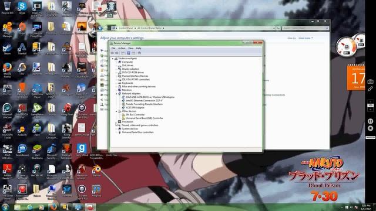
Task: Open the View by dropdown in Control Panel
Action: [305, 38]
